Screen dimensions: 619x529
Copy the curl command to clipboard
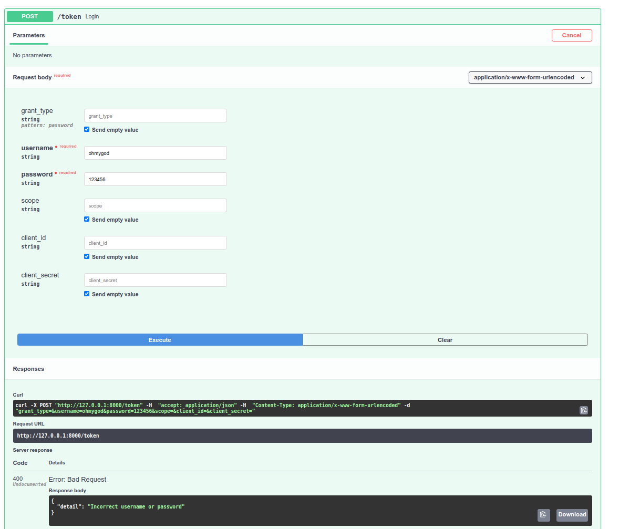(x=583, y=410)
